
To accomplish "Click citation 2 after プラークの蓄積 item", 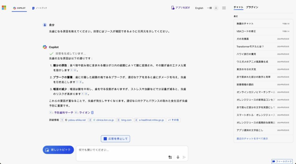I will click(80, 82).
